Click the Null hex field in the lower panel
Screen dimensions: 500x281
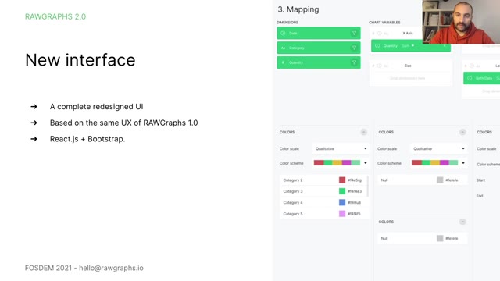click(452, 238)
